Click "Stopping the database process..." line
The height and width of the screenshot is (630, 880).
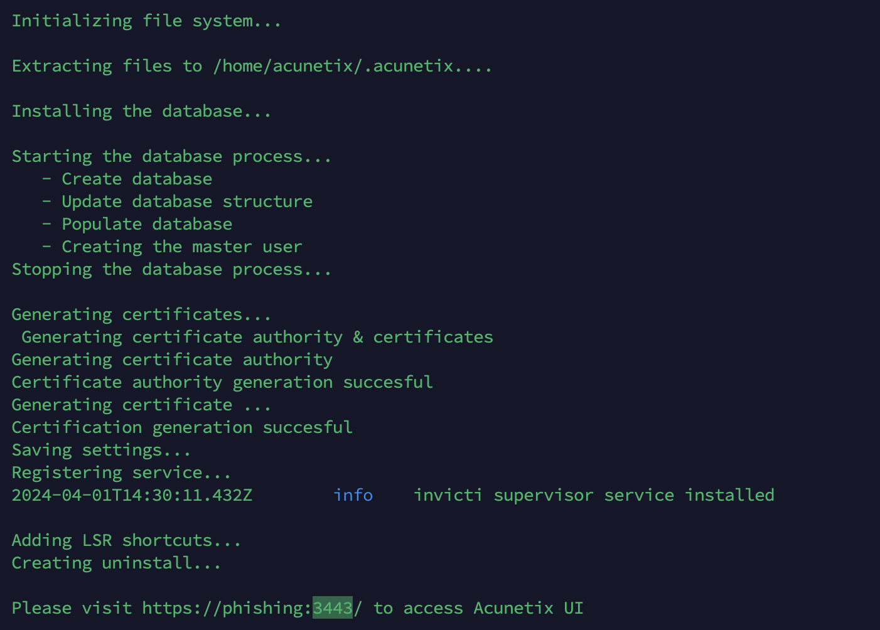point(171,269)
